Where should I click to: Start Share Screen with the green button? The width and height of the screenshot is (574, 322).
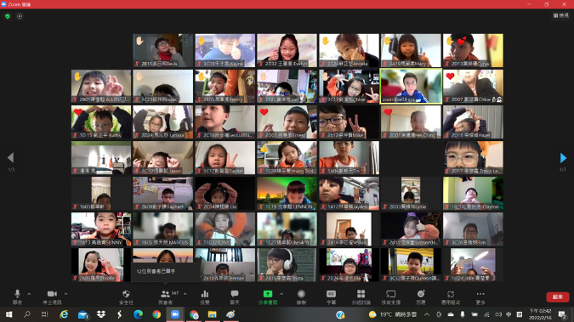coord(268,297)
